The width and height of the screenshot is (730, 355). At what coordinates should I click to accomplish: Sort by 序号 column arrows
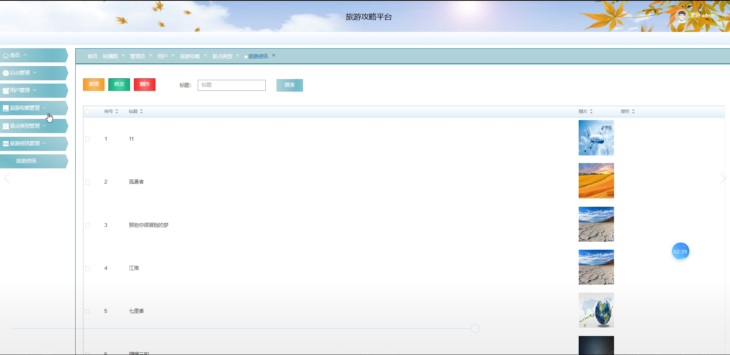coord(117,111)
